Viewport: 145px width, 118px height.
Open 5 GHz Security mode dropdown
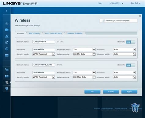[x=44, y=77]
